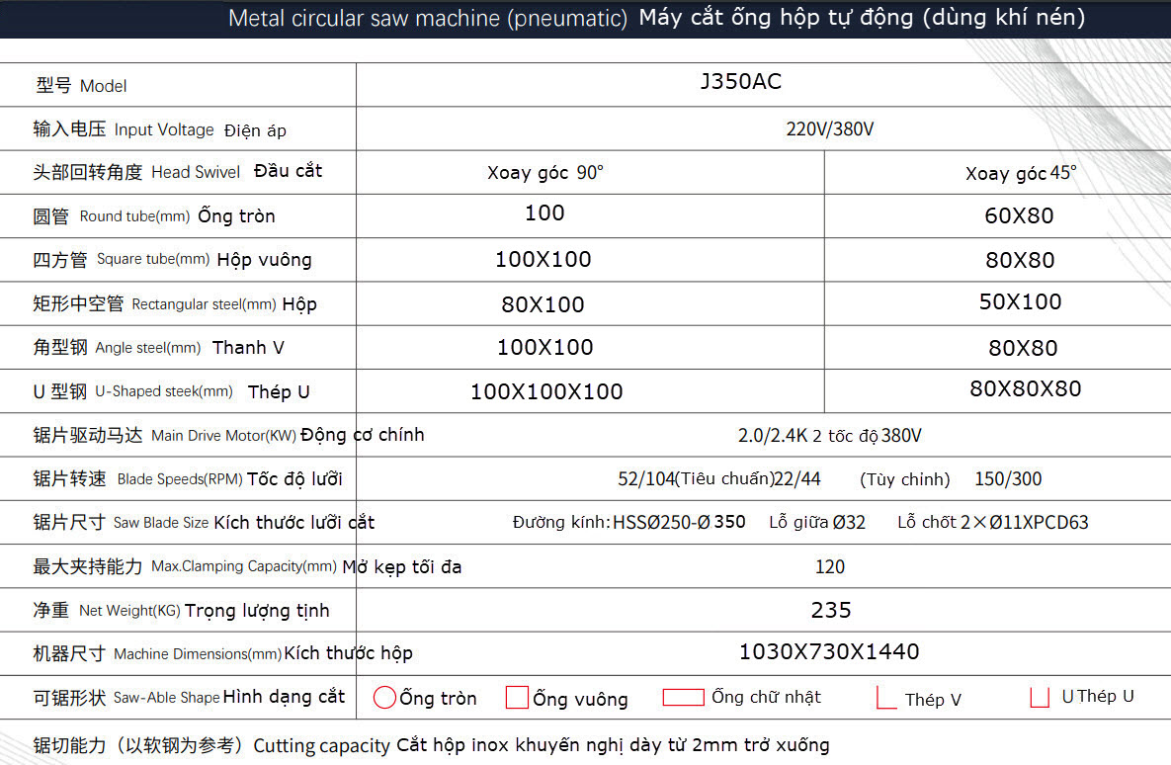
Task: Click the Round tube 60X80 value
Action: point(1019,215)
